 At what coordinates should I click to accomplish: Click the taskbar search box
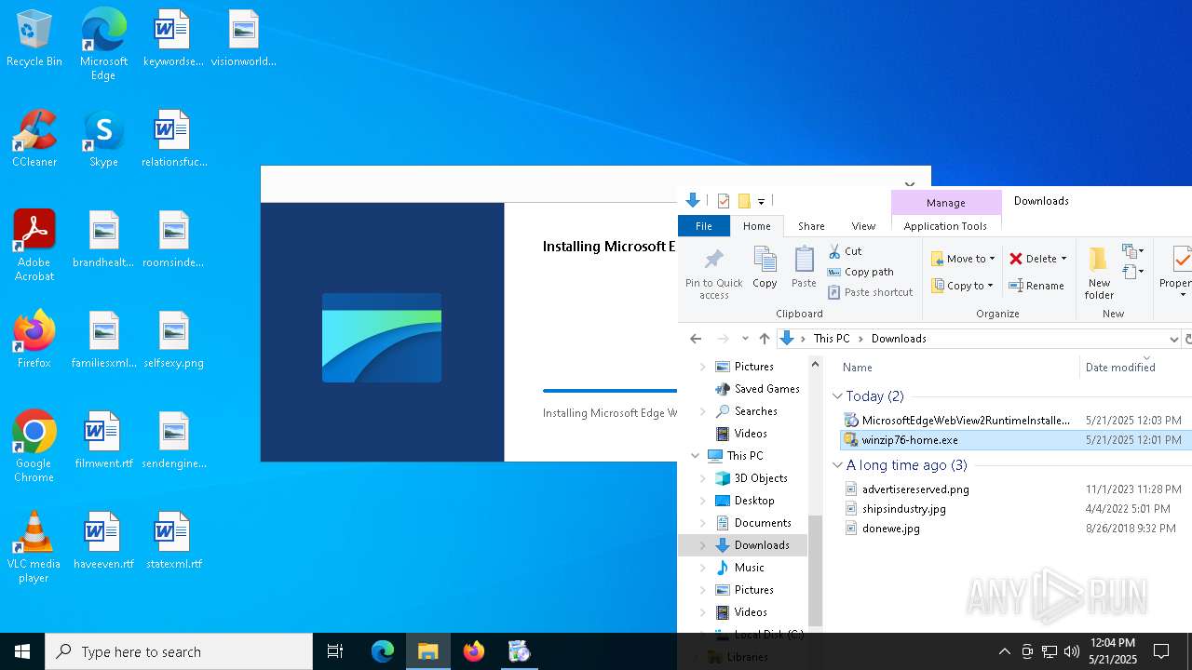[x=179, y=651]
